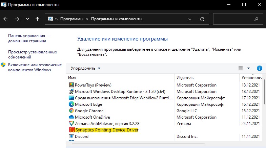Screen dimensions: 266x148
Task: Click install date 24.11.2021
Action: 250,124
